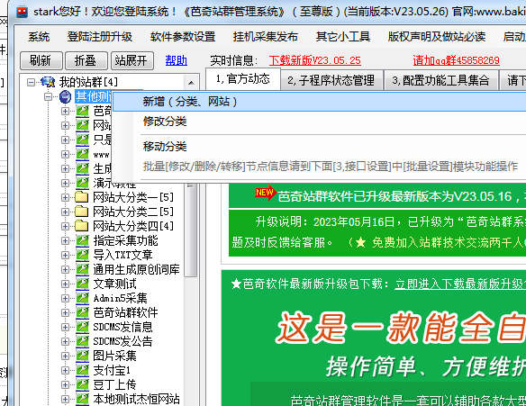Click the red robot application icon in title bar
The width and height of the screenshot is (526, 406).
(x=23, y=12)
